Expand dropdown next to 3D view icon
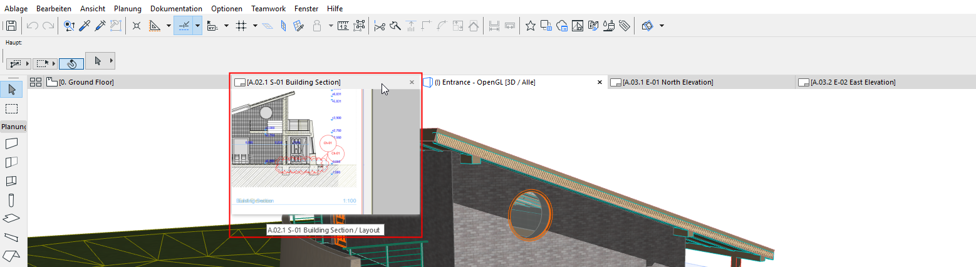The width and height of the screenshot is (976, 267). (662, 26)
